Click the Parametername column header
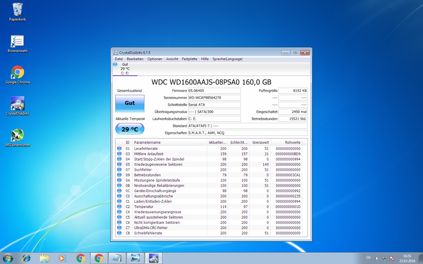This screenshot has width=423, height=264. point(169,143)
